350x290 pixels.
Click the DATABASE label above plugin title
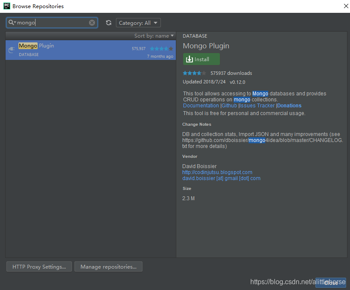click(x=195, y=36)
